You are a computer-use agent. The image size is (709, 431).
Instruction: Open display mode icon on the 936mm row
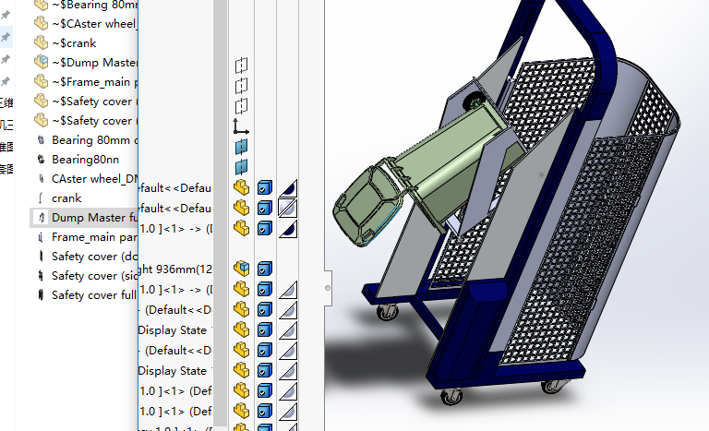pyautogui.click(x=265, y=269)
